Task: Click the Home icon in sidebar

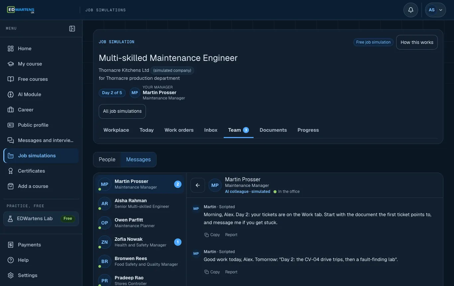Action: tap(11, 49)
